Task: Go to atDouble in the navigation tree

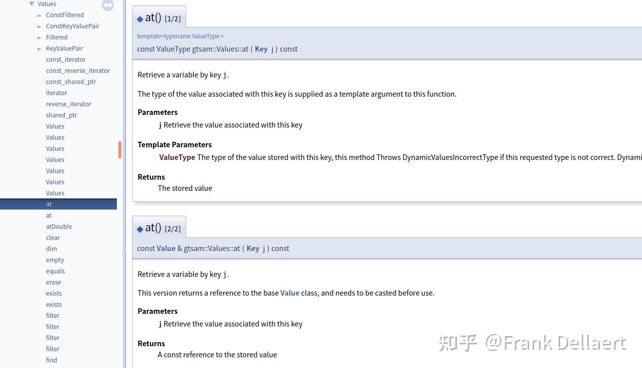Action: coord(59,227)
